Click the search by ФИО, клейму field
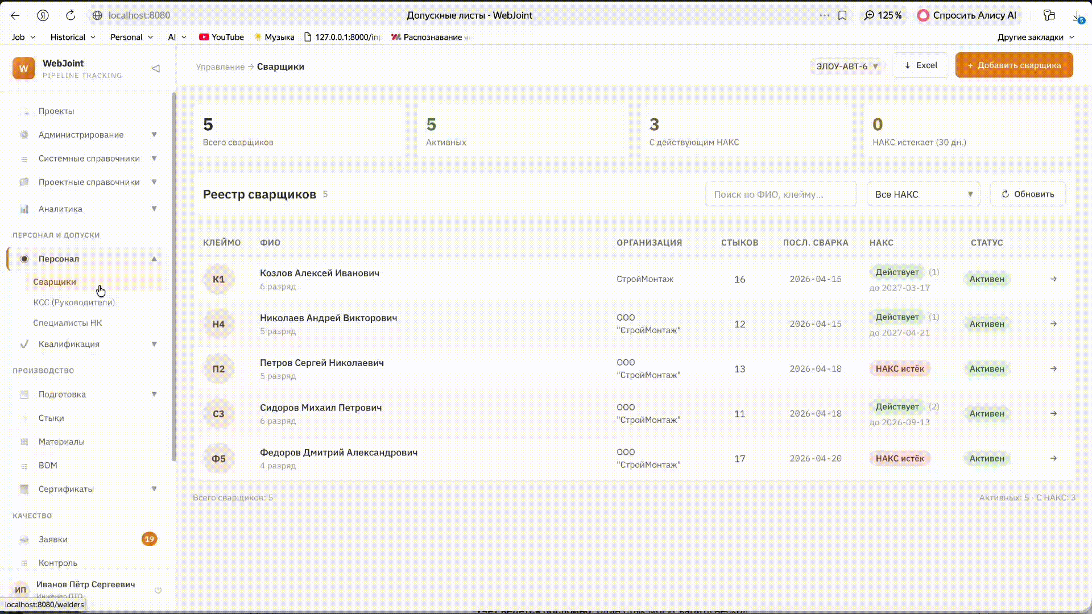The width and height of the screenshot is (1092, 614). click(781, 194)
